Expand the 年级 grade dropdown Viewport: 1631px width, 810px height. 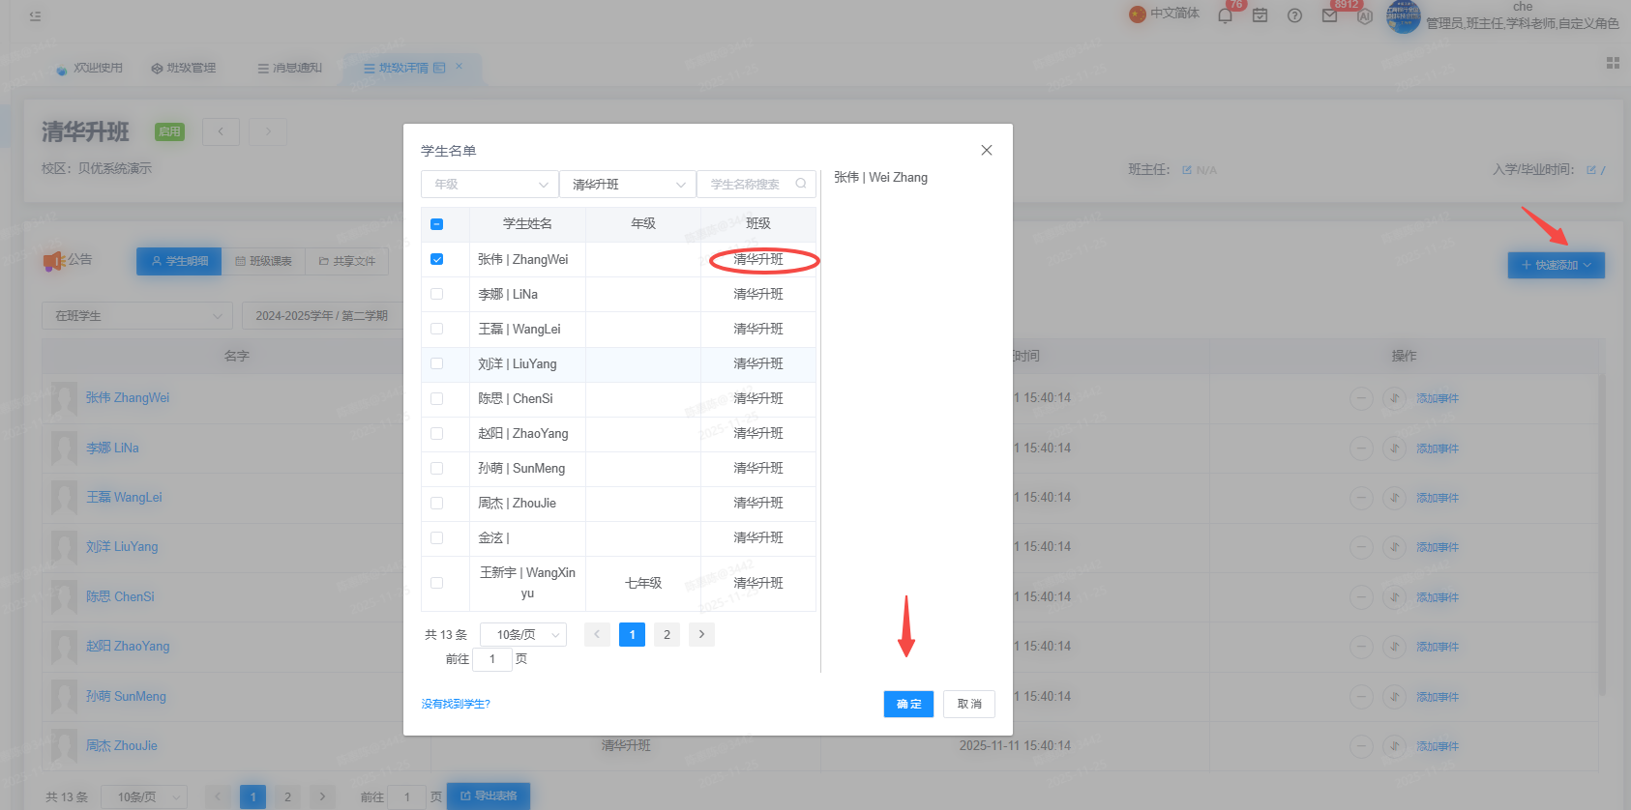(x=489, y=184)
